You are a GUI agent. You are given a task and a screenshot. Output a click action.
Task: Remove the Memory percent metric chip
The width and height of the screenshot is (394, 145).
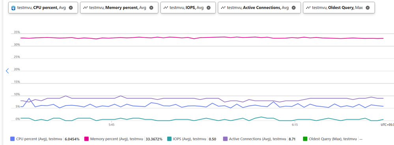[x=151, y=8]
